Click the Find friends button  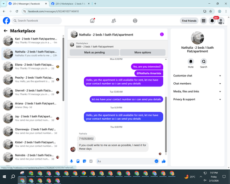click(189, 21)
